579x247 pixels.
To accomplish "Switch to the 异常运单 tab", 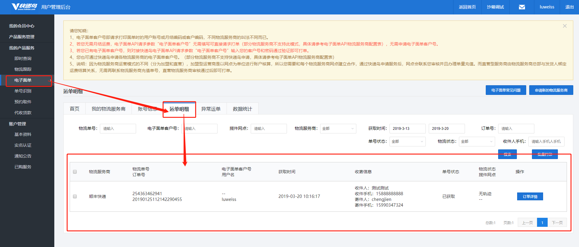I will 211,109.
